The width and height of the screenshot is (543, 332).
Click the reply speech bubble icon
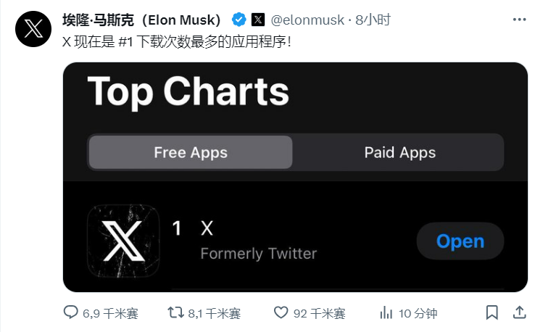click(70, 313)
